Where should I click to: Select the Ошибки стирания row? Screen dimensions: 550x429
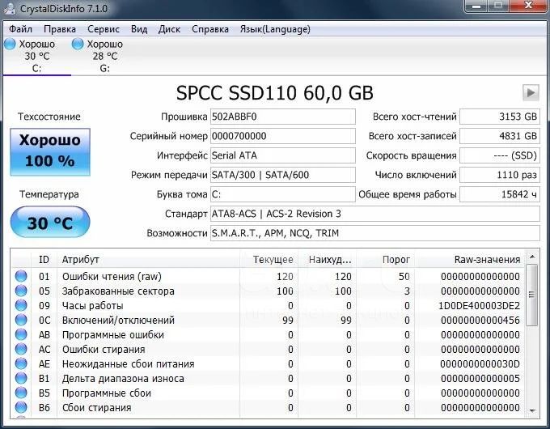(269, 350)
